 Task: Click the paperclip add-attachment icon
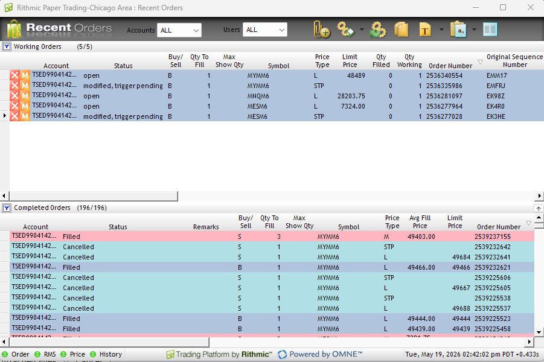322,30
